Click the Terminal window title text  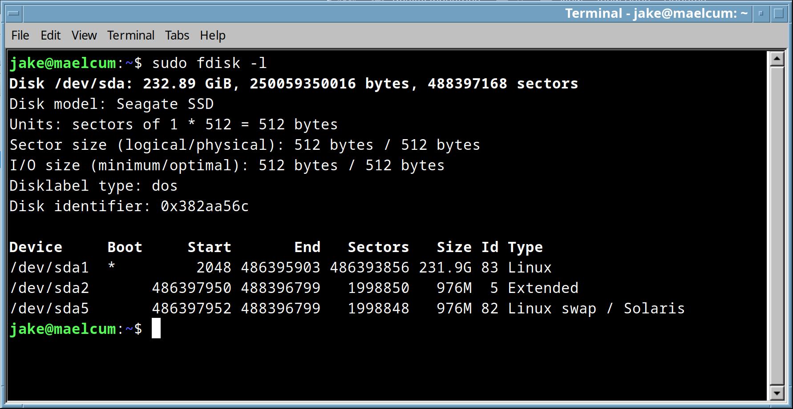point(656,14)
